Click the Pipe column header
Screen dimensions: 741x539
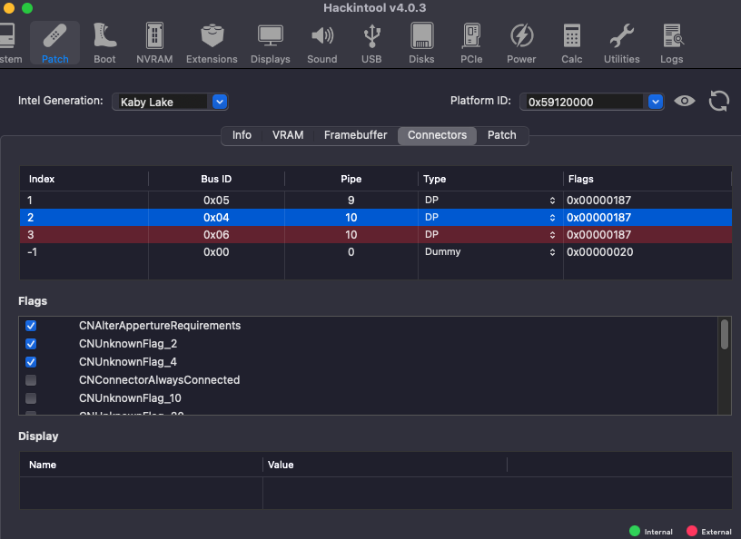tap(351, 179)
